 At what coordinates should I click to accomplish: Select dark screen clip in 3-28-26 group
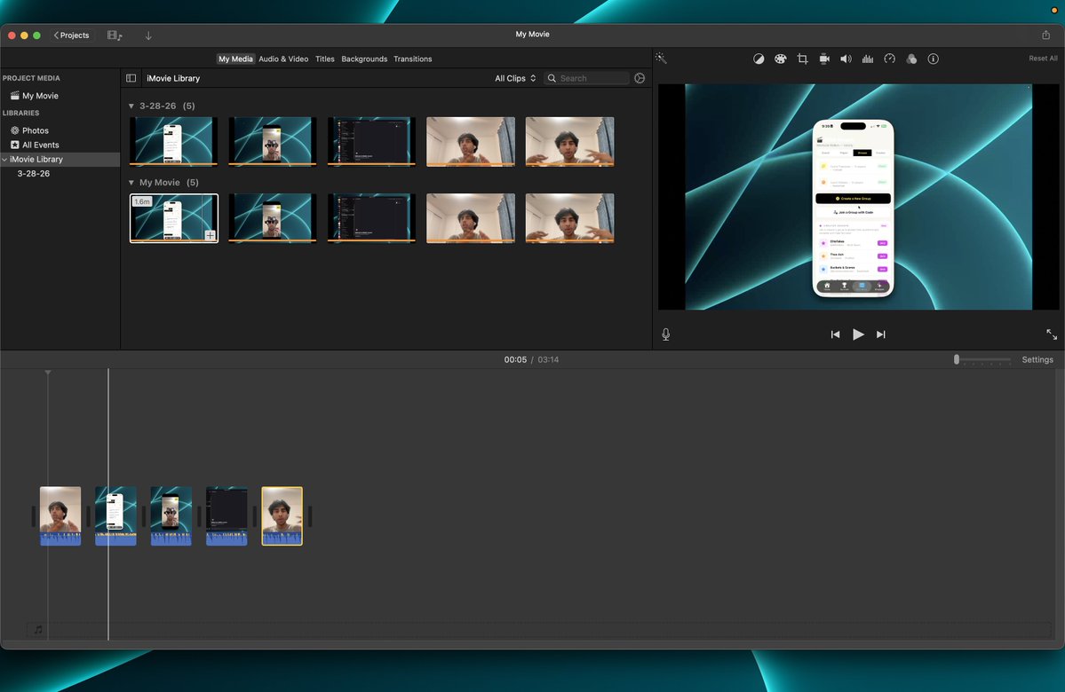[x=371, y=141]
